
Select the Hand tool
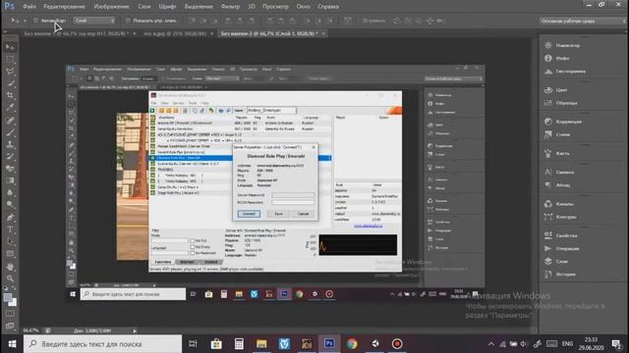(x=10, y=267)
